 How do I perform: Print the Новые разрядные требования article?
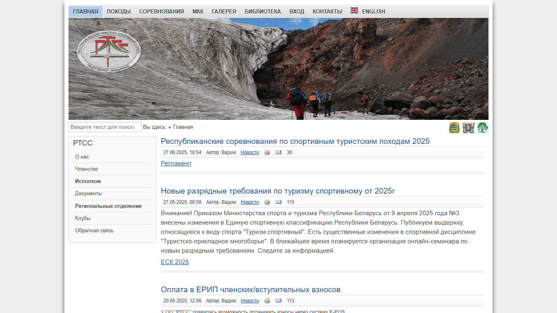coord(267,202)
